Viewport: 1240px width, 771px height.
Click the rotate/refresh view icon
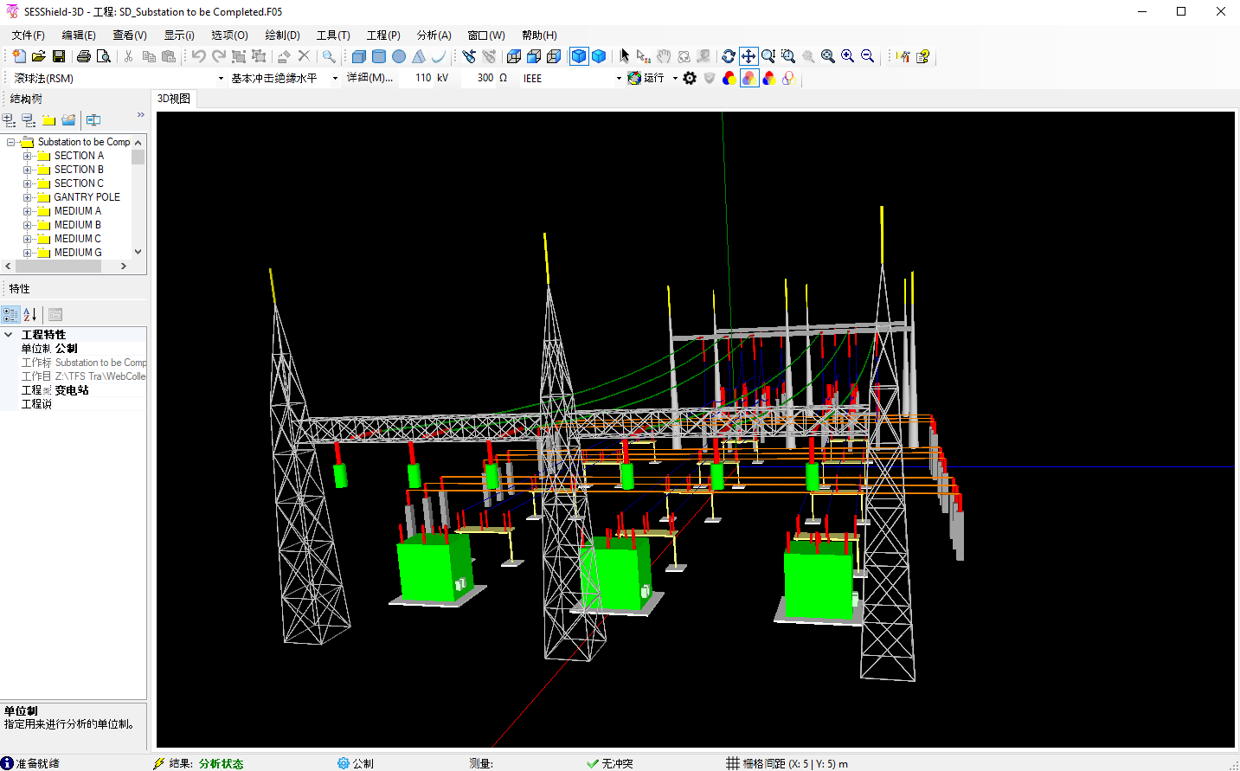coord(729,56)
